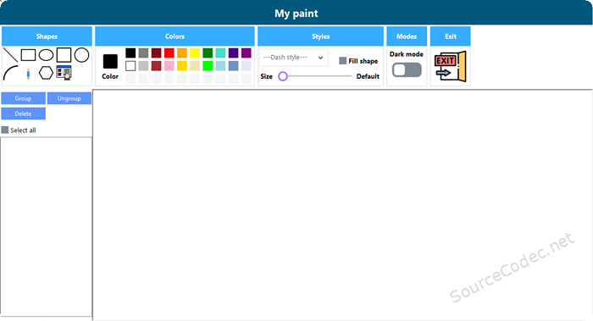The image size is (593, 321).
Task: Pick the maroon palette swatch
Action: pyautogui.click(x=156, y=53)
